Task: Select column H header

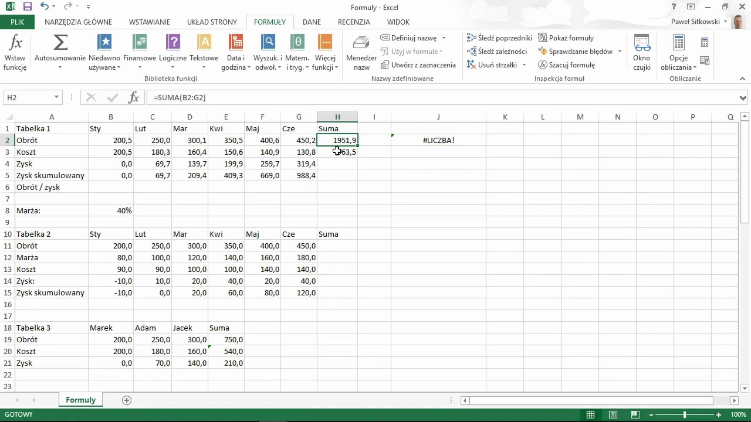Action: [x=337, y=117]
